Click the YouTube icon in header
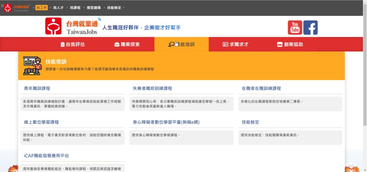Image resolution: width=367 pixels, height=172 pixels. point(295,28)
